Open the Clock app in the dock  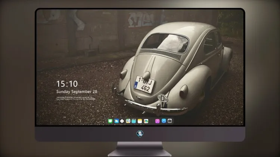point(122,121)
